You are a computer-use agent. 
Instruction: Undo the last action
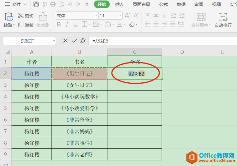(70, 4)
